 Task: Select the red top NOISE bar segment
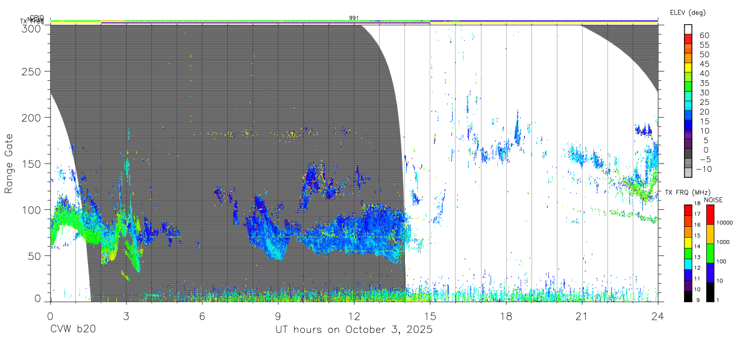pos(709,214)
